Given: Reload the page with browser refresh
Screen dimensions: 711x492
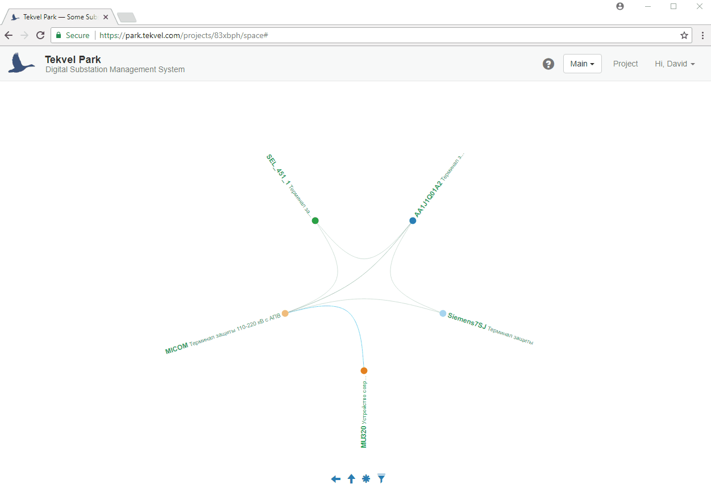Looking at the screenshot, I should tap(40, 35).
